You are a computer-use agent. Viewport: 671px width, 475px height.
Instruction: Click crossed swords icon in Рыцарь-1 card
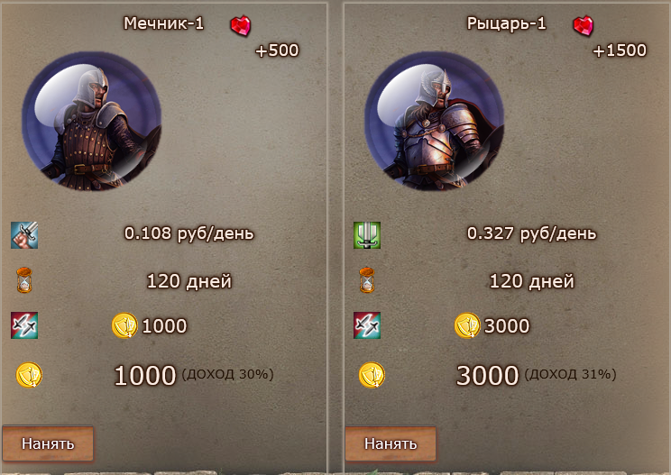[x=367, y=325]
